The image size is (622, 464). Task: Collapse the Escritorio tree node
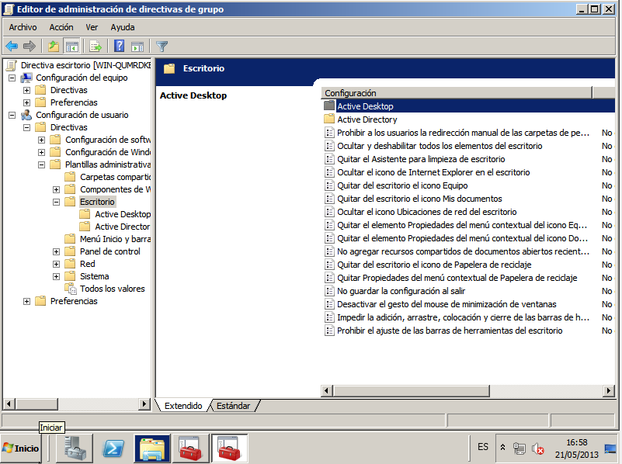pos(57,202)
